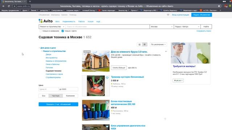Open the plastic barrels listing thumbnail
The height and width of the screenshot is (130, 232).
(96, 110)
